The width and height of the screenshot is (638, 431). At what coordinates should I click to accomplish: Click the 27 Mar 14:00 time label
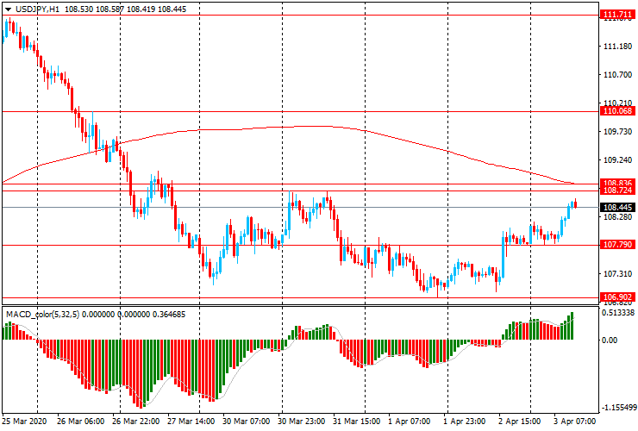[191, 422]
